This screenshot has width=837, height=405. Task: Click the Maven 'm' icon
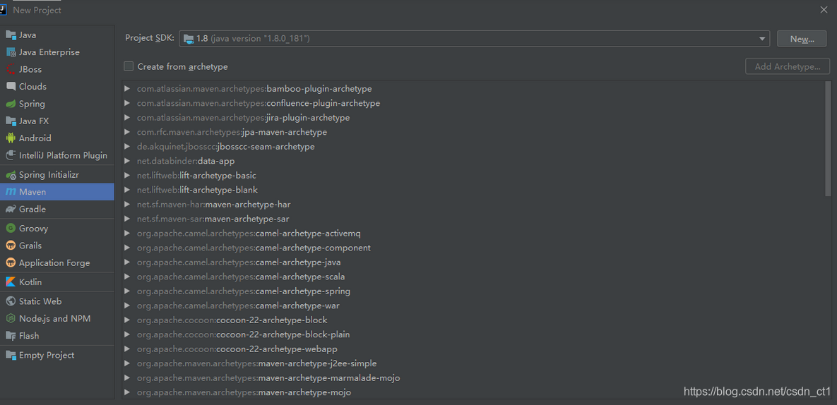11,192
